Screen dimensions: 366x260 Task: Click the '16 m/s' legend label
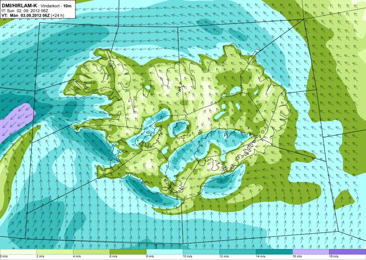(297, 256)
